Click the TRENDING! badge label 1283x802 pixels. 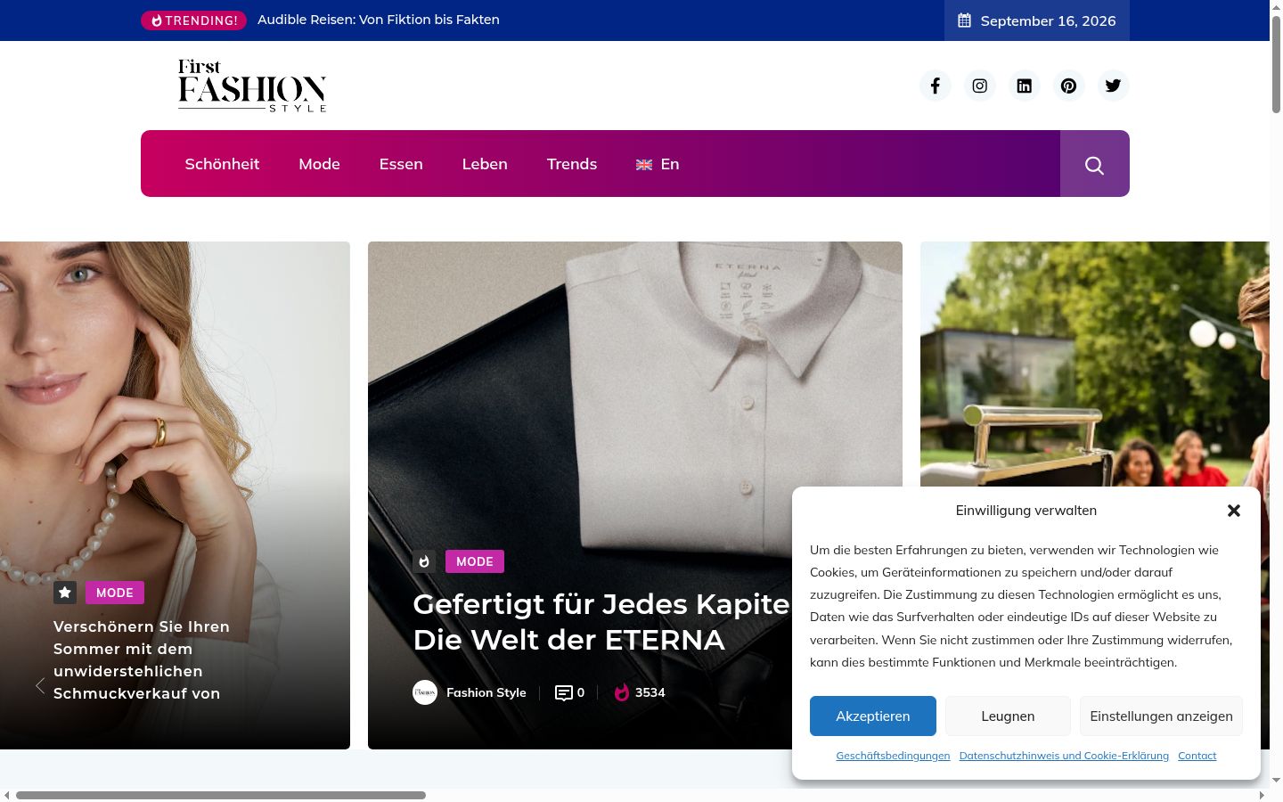pos(201,20)
